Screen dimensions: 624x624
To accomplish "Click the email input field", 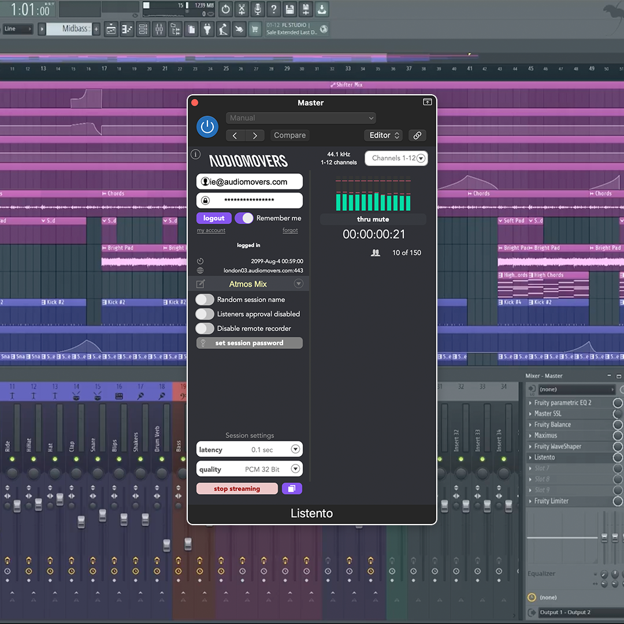I will point(250,181).
